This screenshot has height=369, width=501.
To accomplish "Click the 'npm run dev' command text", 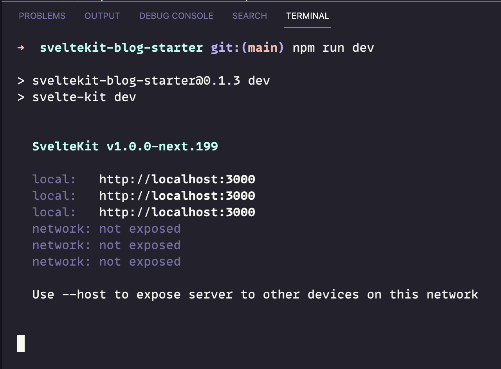I will pos(333,48).
